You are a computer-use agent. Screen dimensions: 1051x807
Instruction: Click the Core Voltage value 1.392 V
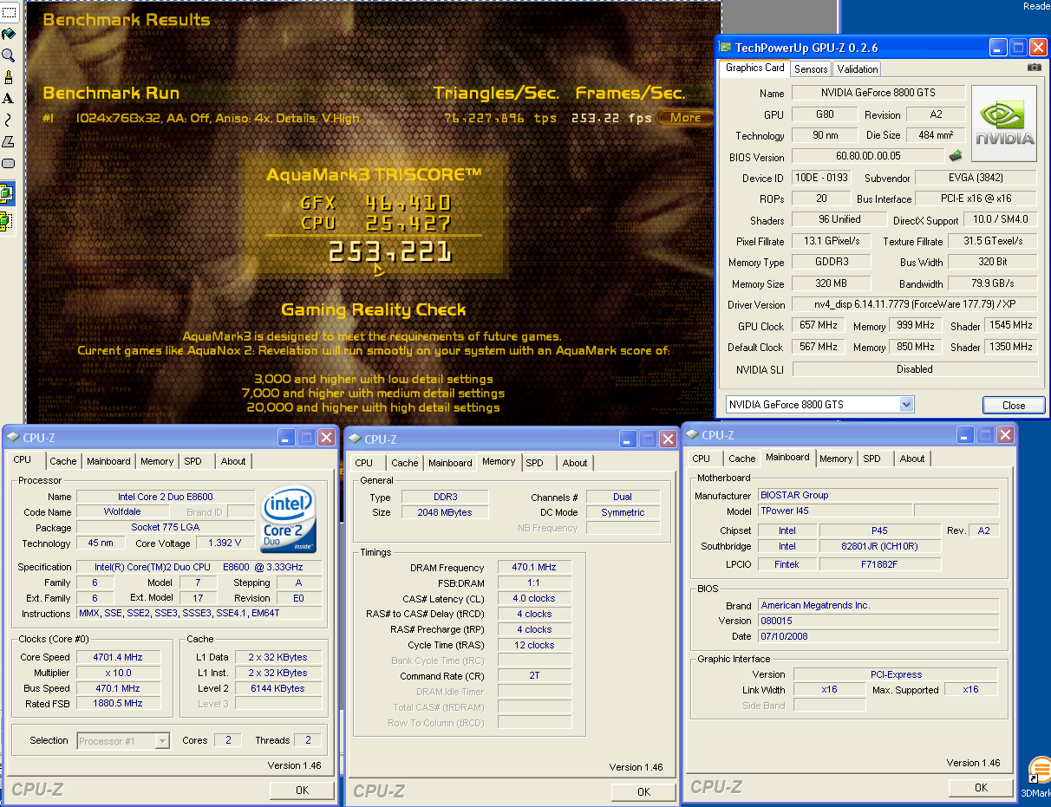tap(225, 543)
